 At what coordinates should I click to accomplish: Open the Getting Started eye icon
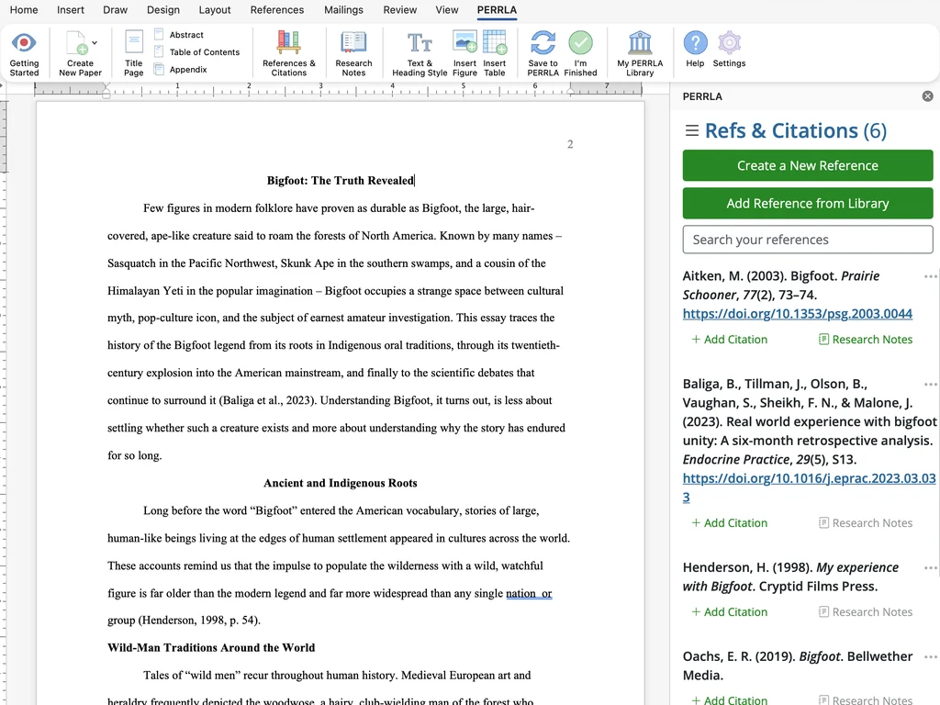click(24, 43)
